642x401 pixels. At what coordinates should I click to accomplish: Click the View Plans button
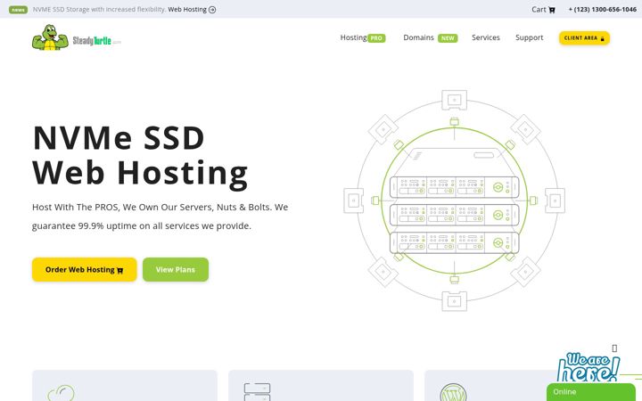pyautogui.click(x=176, y=270)
